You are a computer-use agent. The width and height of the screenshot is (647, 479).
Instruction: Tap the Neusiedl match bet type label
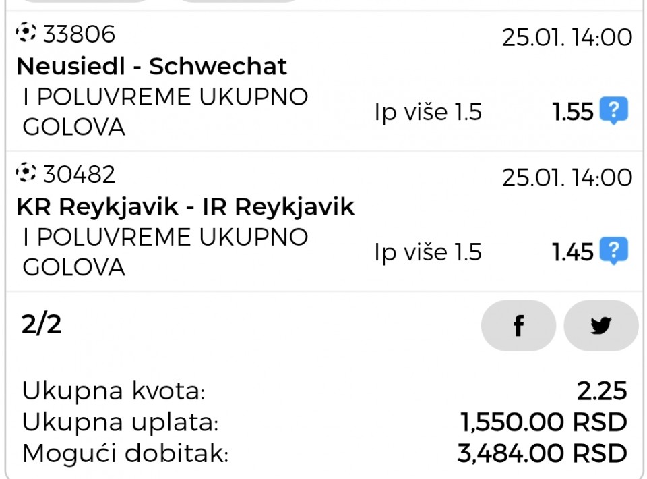click(x=165, y=111)
